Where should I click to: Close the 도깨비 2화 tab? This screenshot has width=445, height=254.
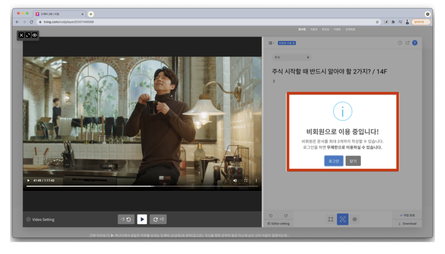[83, 14]
